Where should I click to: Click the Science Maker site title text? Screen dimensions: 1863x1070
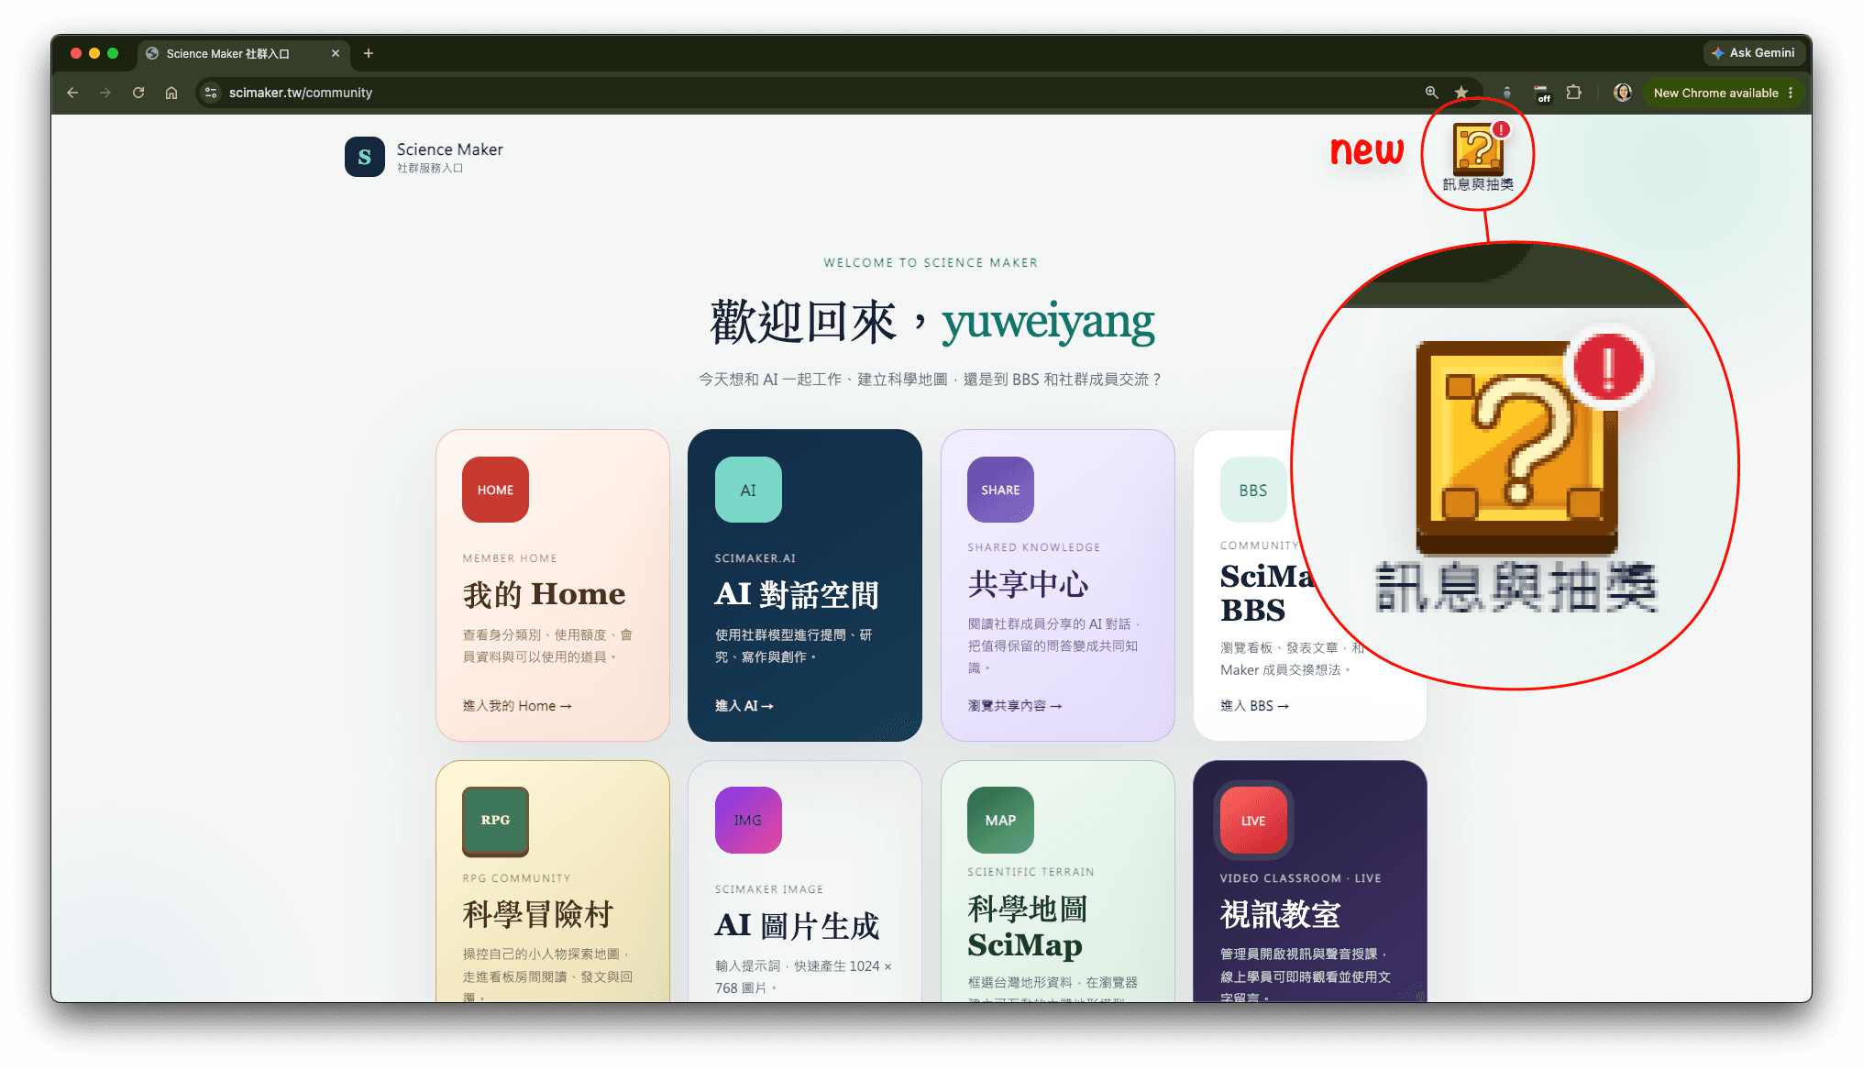click(449, 149)
